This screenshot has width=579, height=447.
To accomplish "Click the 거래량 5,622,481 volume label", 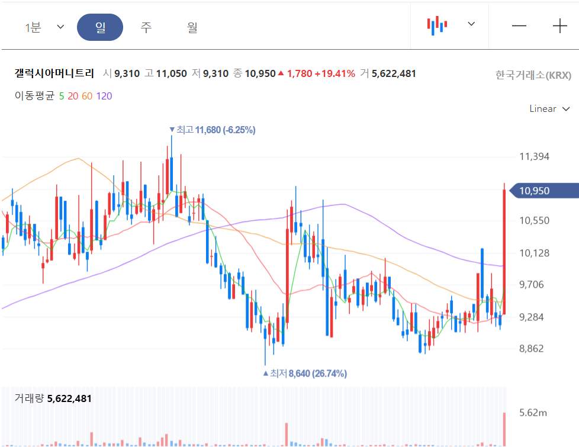I will coord(53,398).
